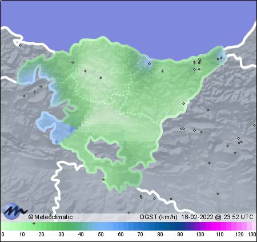Open the ©Meteoclimatic copyright link

[50, 217]
